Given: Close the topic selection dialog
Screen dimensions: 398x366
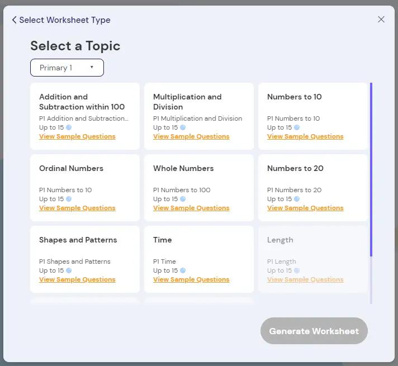Looking at the screenshot, I should point(381,20).
